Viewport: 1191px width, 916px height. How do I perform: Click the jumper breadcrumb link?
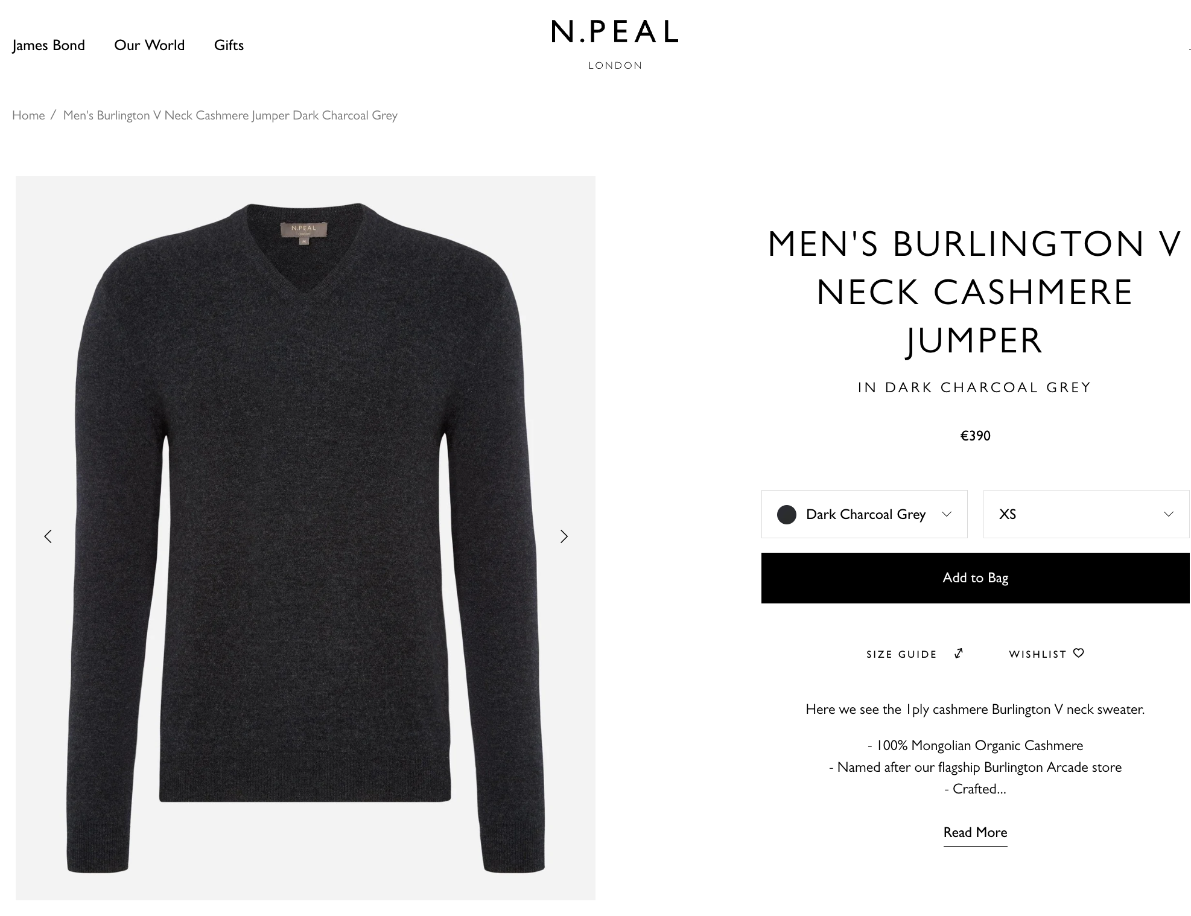(230, 115)
